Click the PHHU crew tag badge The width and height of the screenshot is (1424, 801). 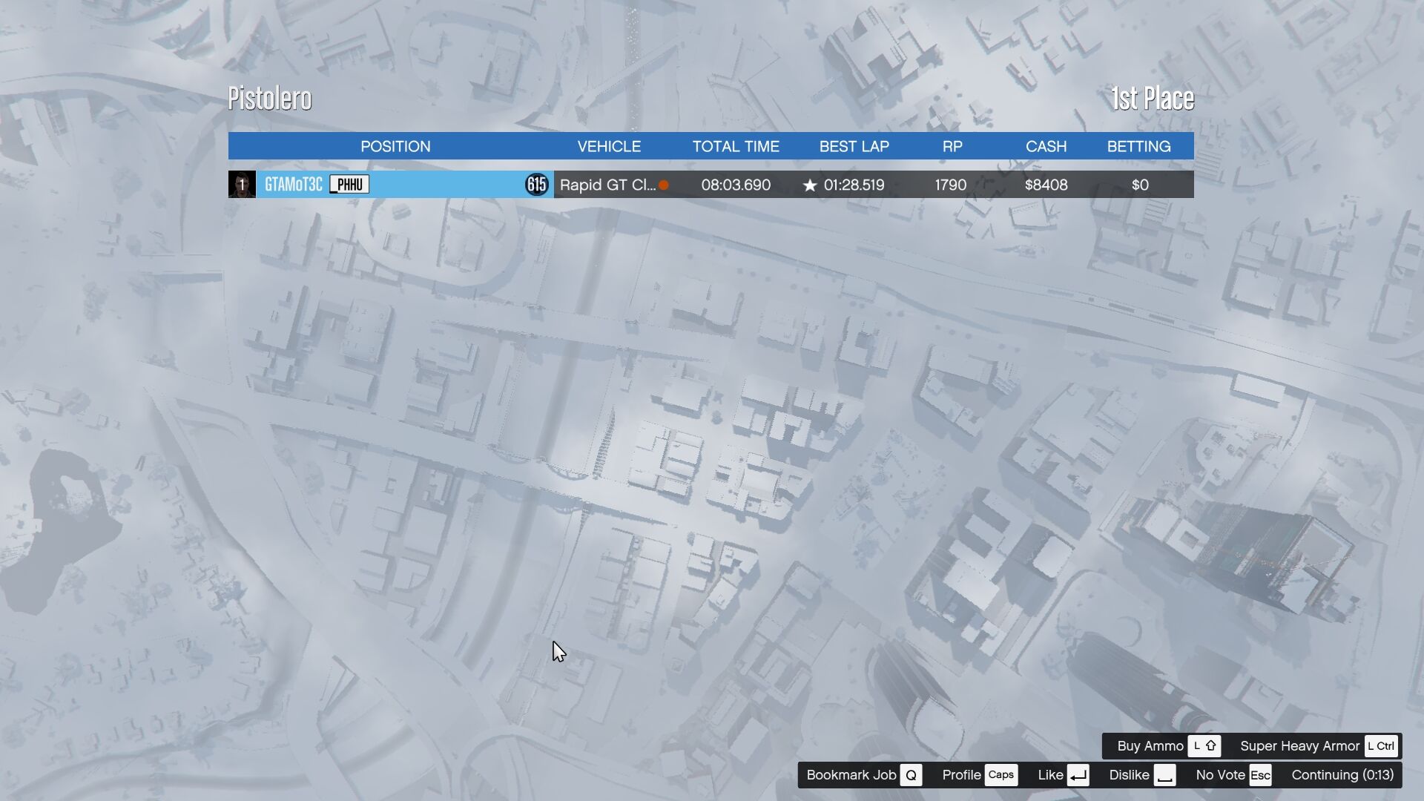[349, 185]
